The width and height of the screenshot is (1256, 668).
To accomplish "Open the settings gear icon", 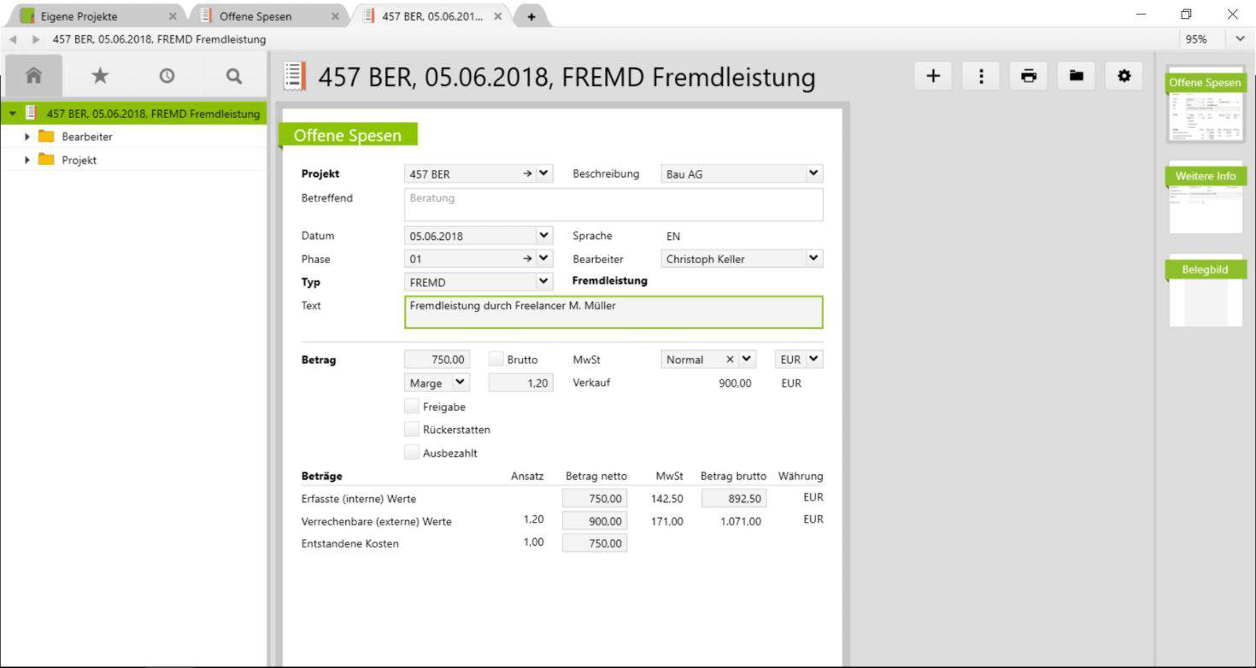I will pos(1124,76).
